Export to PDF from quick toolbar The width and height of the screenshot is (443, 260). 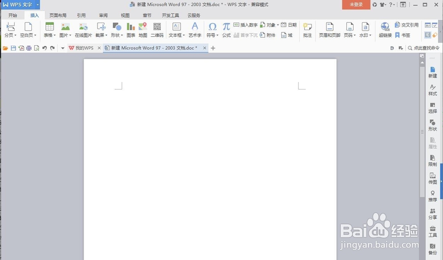click(21, 48)
